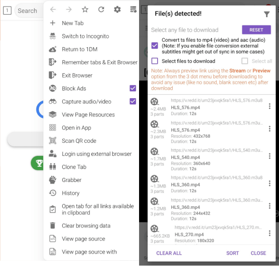
Task: Go back using the left arrow icon
Action: coord(53,10)
